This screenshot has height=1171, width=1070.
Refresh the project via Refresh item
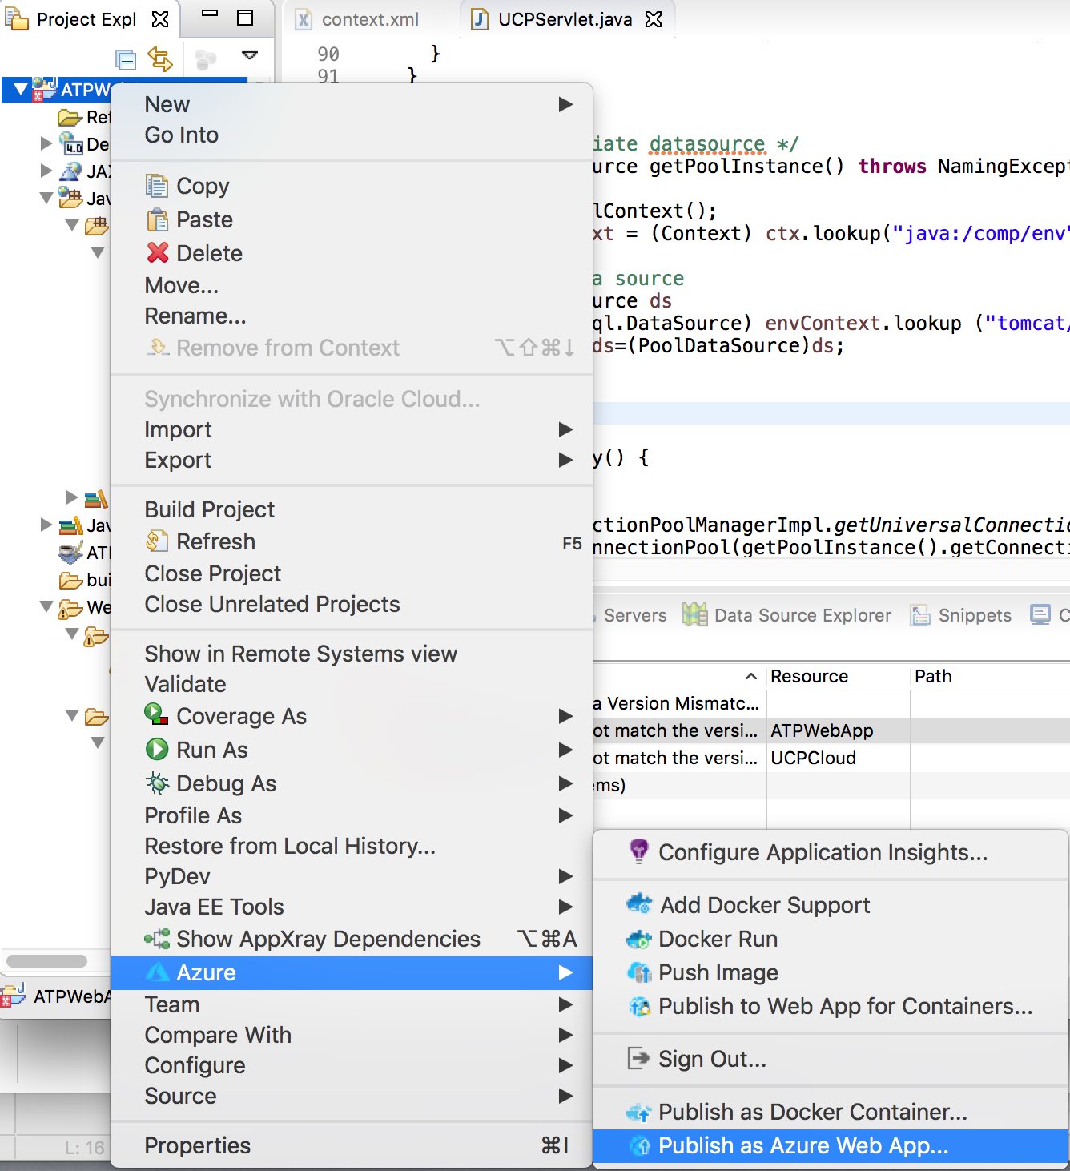tap(215, 541)
